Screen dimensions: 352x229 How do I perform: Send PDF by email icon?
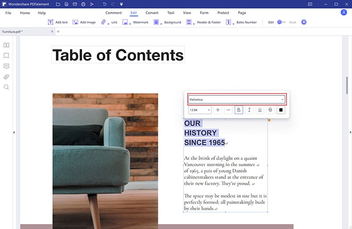tap(75, 4)
